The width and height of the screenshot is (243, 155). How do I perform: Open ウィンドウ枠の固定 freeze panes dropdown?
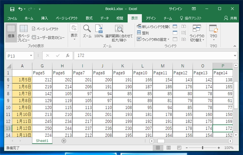tap(153, 39)
